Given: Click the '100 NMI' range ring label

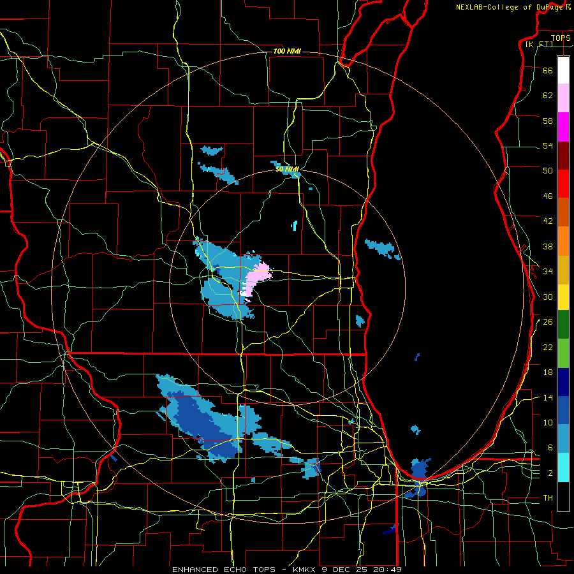Looking at the screenshot, I should click(287, 51).
